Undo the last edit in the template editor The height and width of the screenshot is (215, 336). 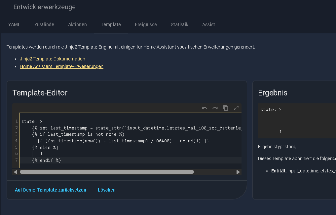point(205,108)
